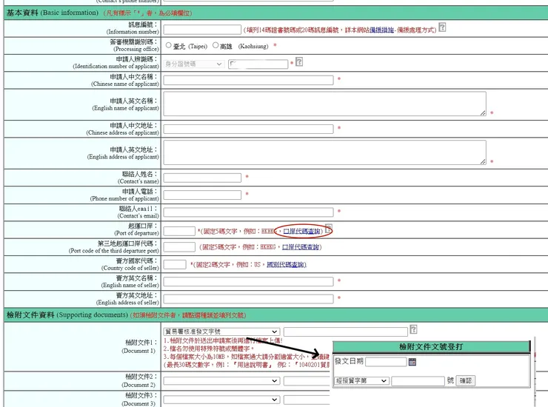Focus the Phone number of applicant field
Viewport: 548px width, 407px height.
tap(202, 195)
